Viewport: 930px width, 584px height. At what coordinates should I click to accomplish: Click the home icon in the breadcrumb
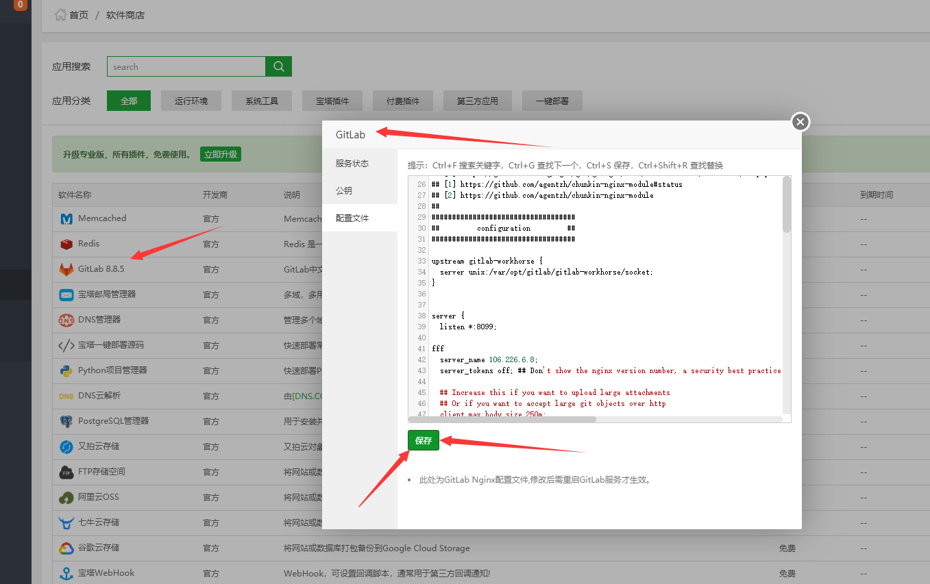click(60, 14)
